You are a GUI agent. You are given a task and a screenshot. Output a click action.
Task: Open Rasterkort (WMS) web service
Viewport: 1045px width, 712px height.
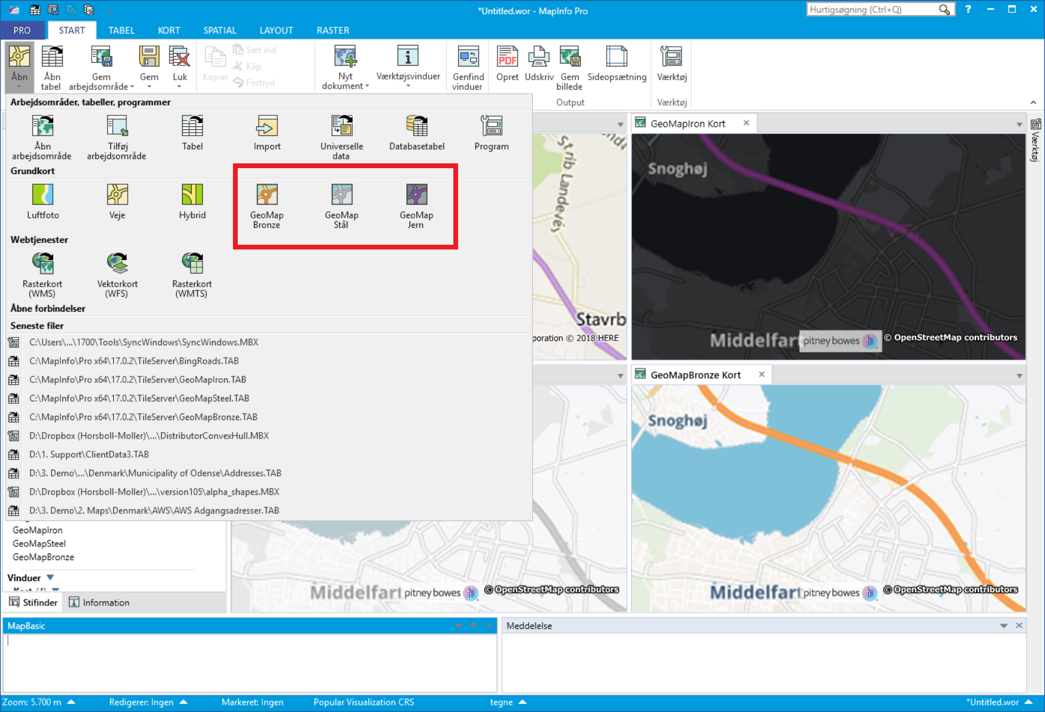coord(43,275)
